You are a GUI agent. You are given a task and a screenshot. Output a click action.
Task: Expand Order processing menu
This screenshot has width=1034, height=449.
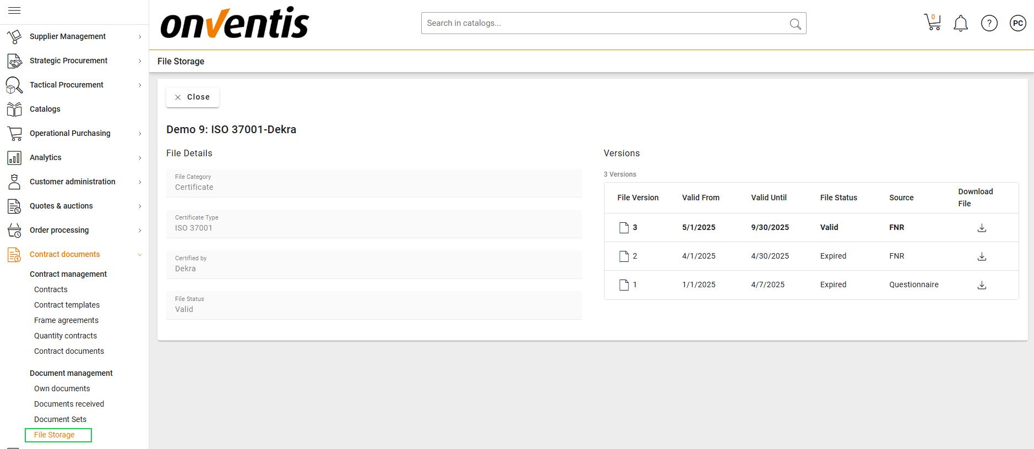click(74, 230)
